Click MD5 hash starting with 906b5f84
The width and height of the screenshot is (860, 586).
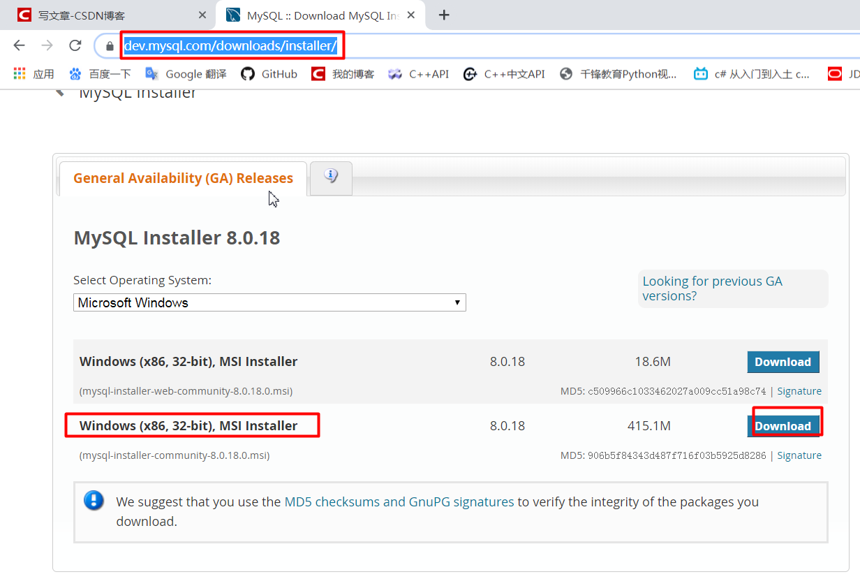pyautogui.click(x=677, y=455)
